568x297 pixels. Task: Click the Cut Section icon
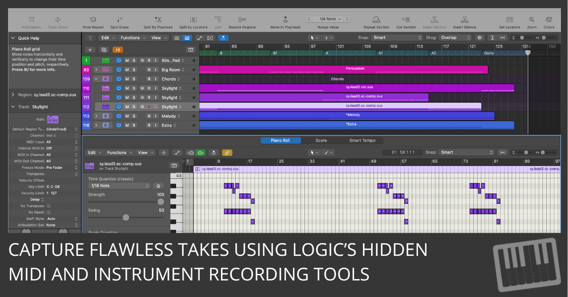406,20
